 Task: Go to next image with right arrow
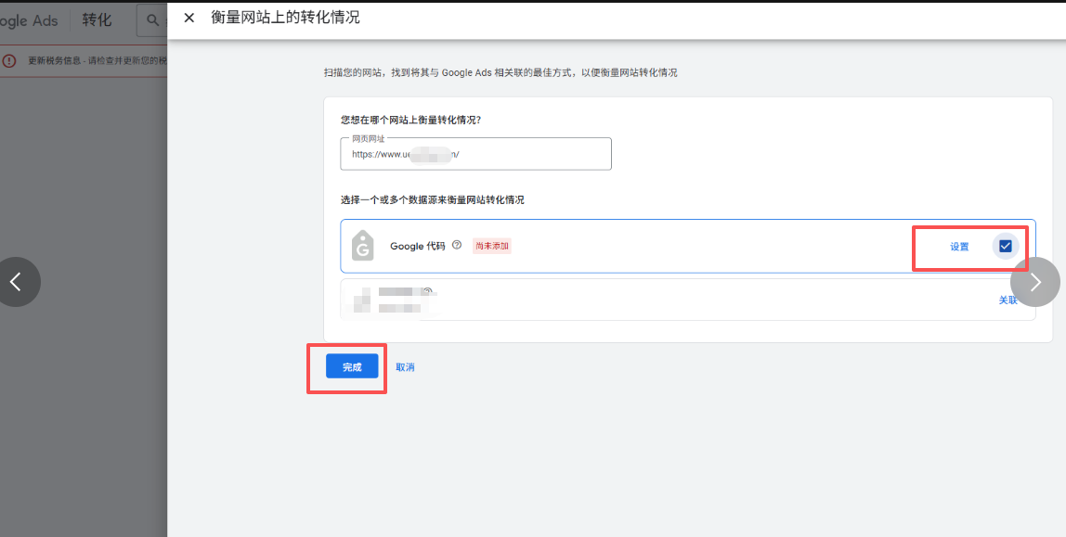point(1035,282)
